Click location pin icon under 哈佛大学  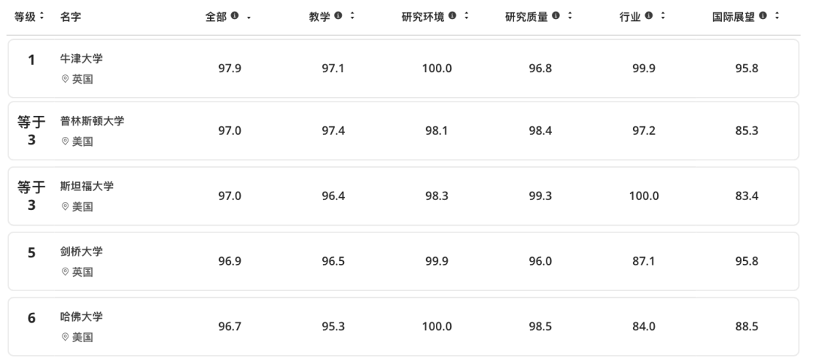click(x=65, y=337)
